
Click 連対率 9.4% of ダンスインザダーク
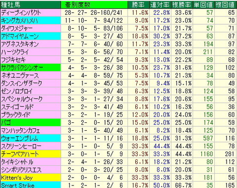(163, 83)
